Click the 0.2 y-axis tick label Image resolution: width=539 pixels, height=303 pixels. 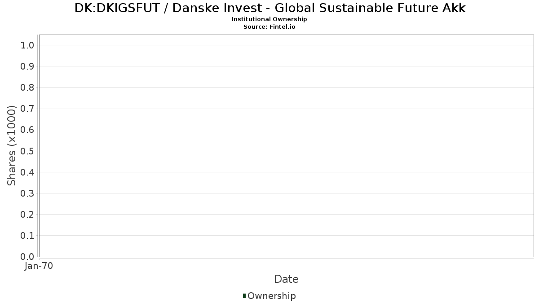pyautogui.click(x=27, y=215)
